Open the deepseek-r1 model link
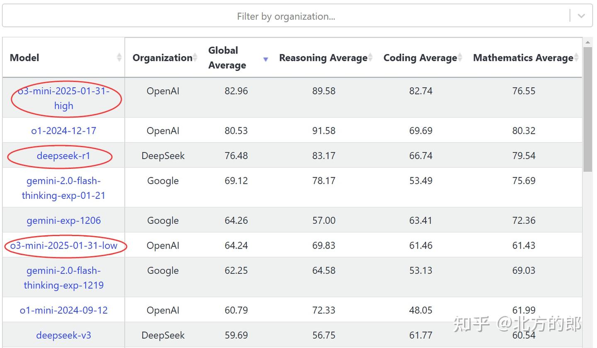 (63, 156)
